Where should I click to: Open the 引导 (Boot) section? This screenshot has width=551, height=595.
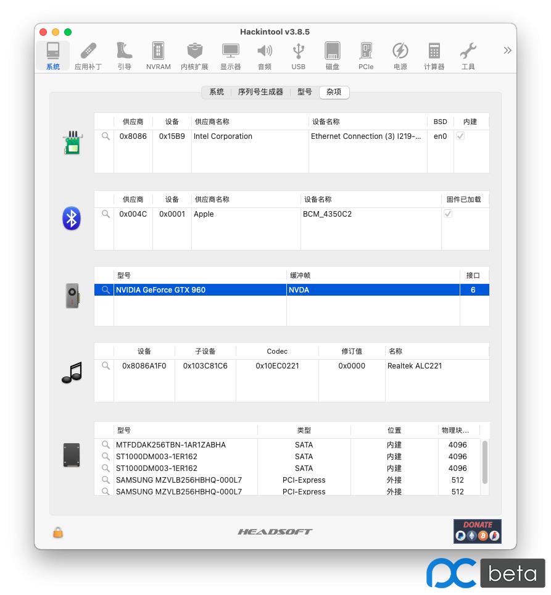[x=124, y=56]
